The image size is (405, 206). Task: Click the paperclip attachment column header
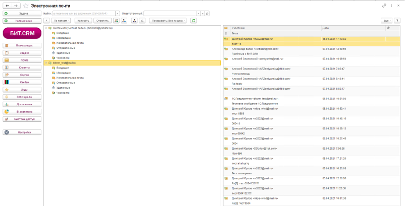tap(388, 28)
